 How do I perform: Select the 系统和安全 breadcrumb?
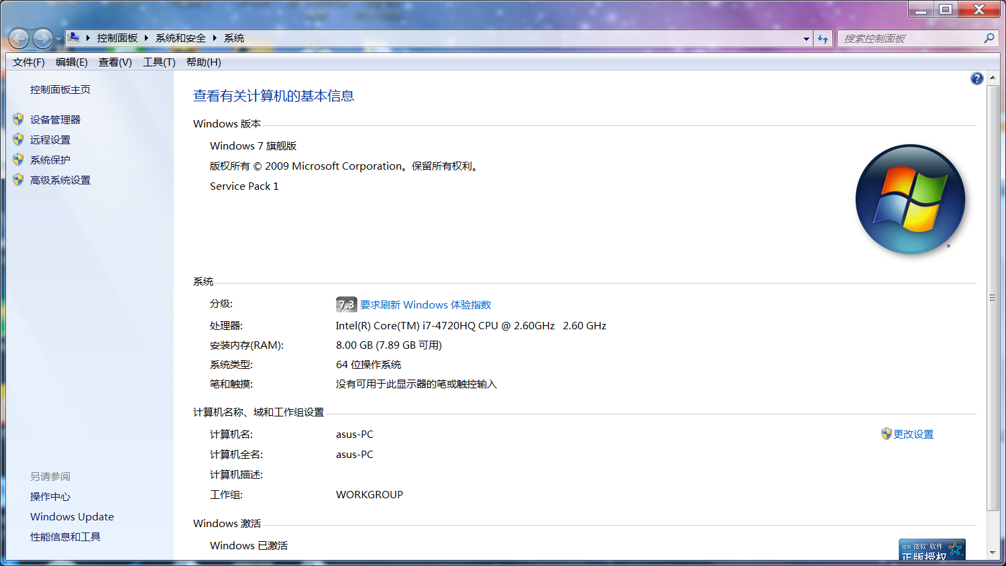pos(180,38)
